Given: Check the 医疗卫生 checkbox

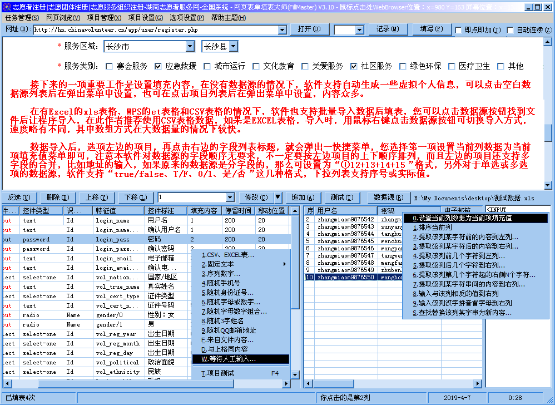Looking at the screenshot, I should (452, 66).
